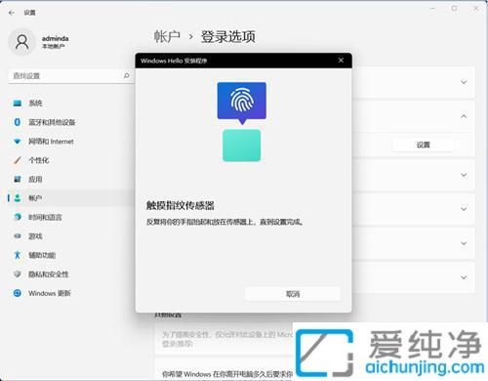Open 个性化 via the paintbrush icon
The height and width of the screenshot is (381, 488).
(x=18, y=160)
